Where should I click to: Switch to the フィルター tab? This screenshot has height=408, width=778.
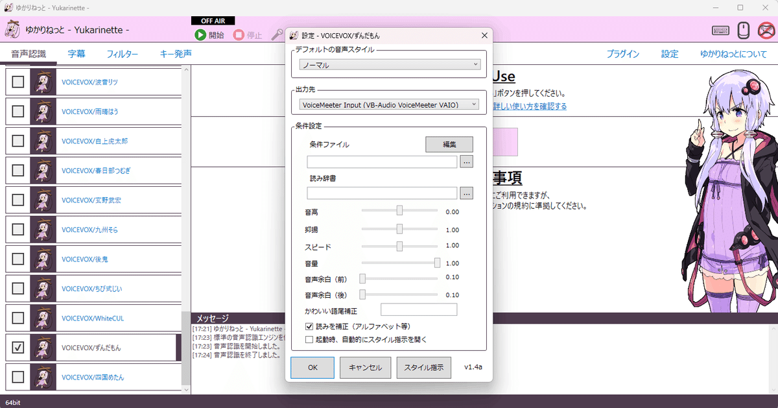click(x=123, y=54)
